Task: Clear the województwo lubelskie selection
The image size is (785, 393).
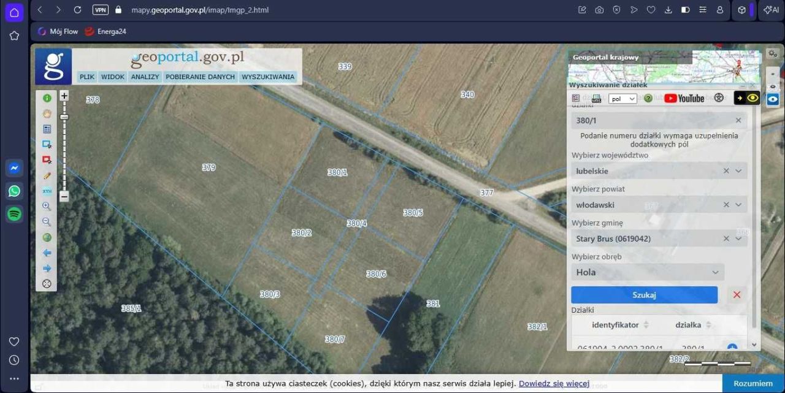Action: [726, 171]
